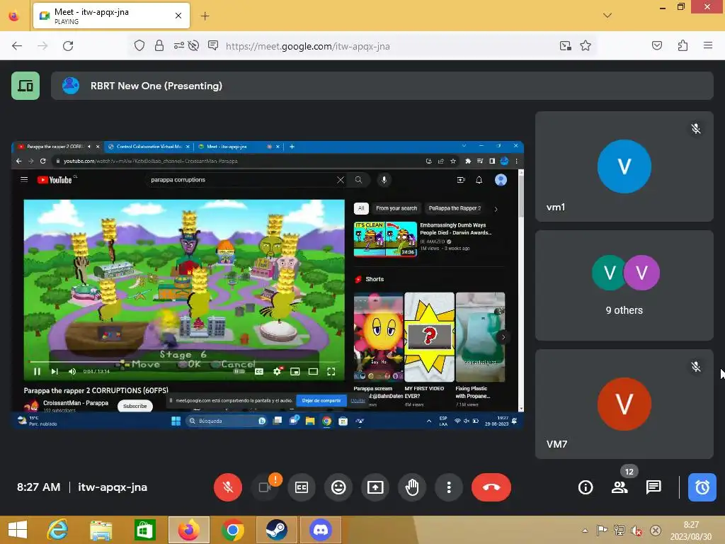The height and width of the screenshot is (544, 725).
Task: Reload the Meet page
Action: [68, 46]
